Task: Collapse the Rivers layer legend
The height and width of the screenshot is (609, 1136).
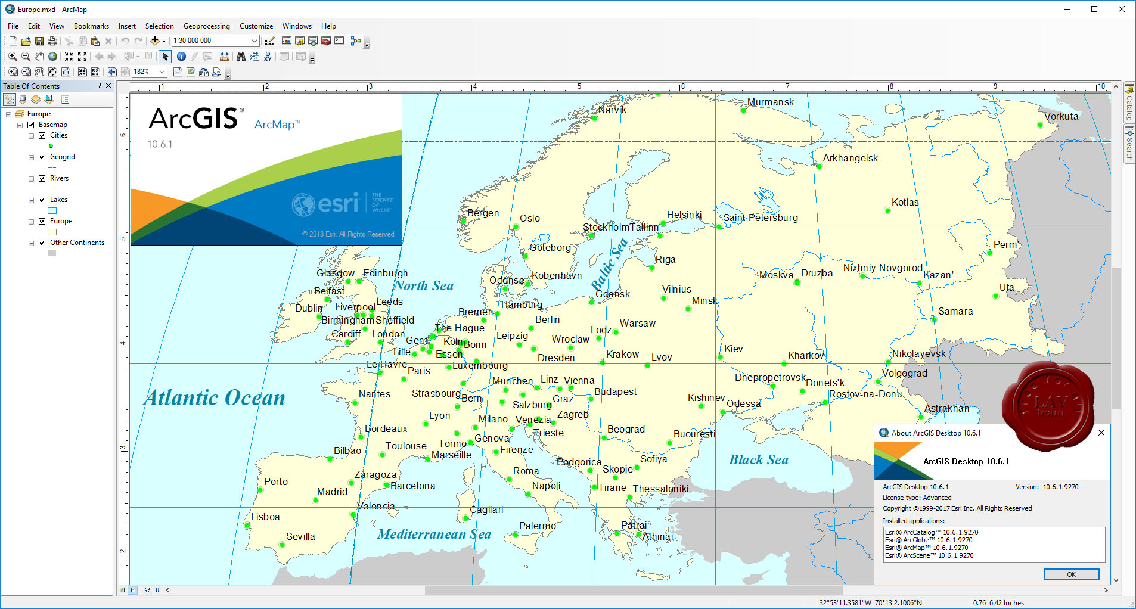Action: click(x=31, y=179)
